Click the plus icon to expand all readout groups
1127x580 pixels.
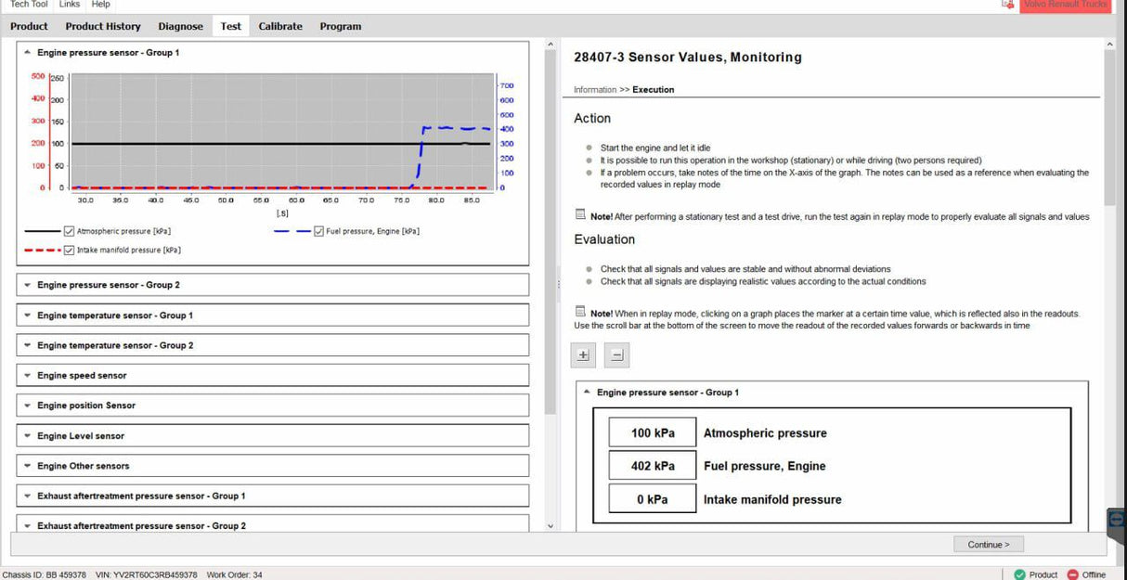click(583, 354)
